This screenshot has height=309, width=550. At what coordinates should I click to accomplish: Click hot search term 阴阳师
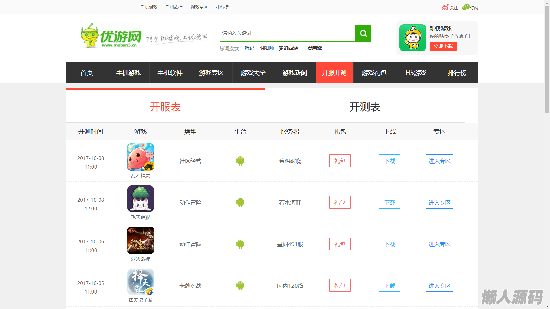coord(266,48)
